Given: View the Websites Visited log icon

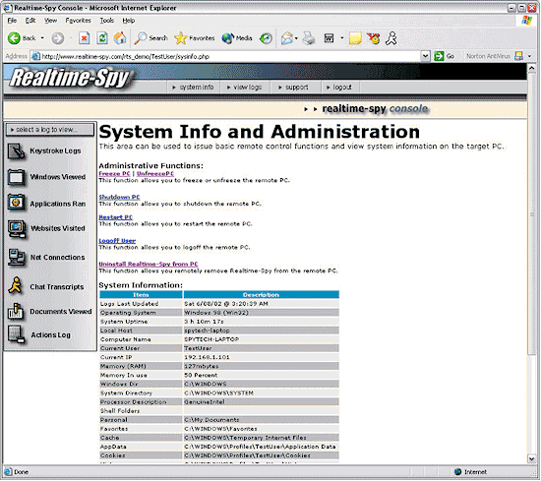Looking at the screenshot, I should click(17, 229).
